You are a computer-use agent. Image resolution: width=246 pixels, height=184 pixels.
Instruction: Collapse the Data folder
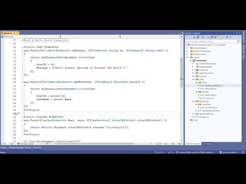pyautogui.click(x=193, y=79)
